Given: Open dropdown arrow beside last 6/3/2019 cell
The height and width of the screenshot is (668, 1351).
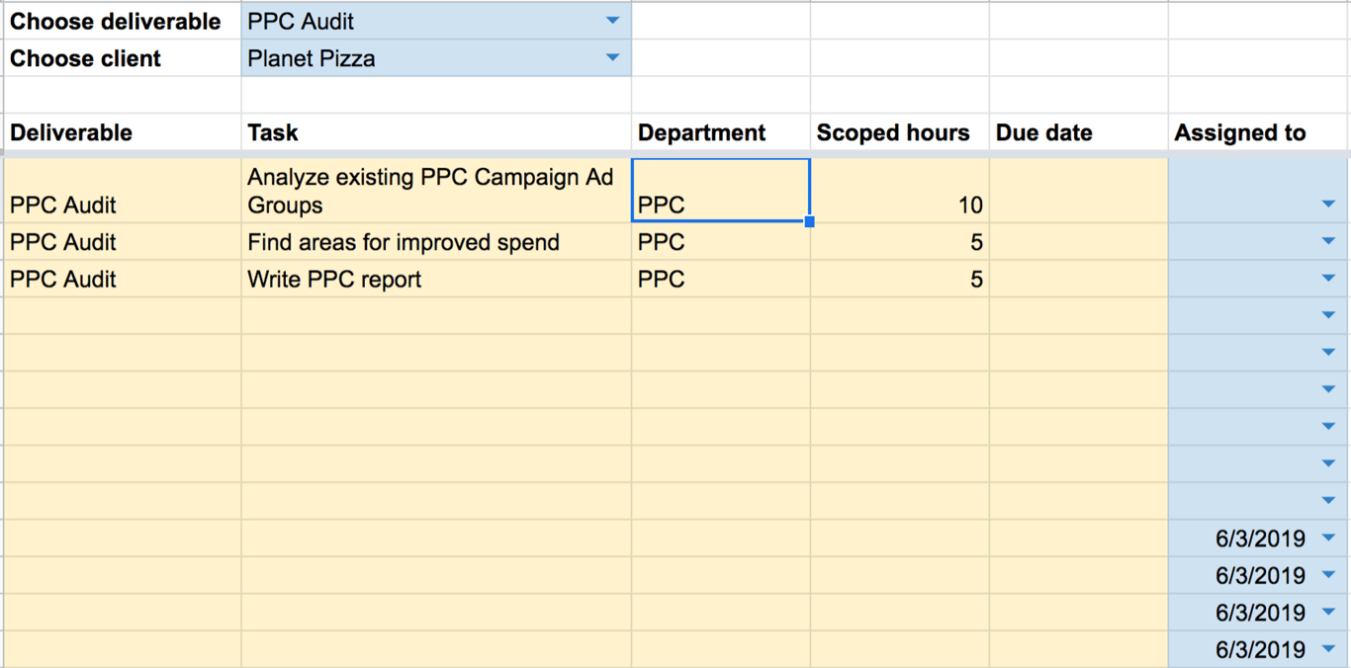Looking at the screenshot, I should (x=1328, y=650).
